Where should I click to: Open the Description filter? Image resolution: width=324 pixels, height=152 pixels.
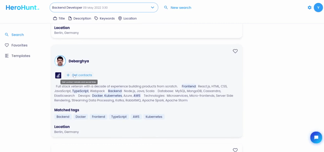(x=80, y=18)
